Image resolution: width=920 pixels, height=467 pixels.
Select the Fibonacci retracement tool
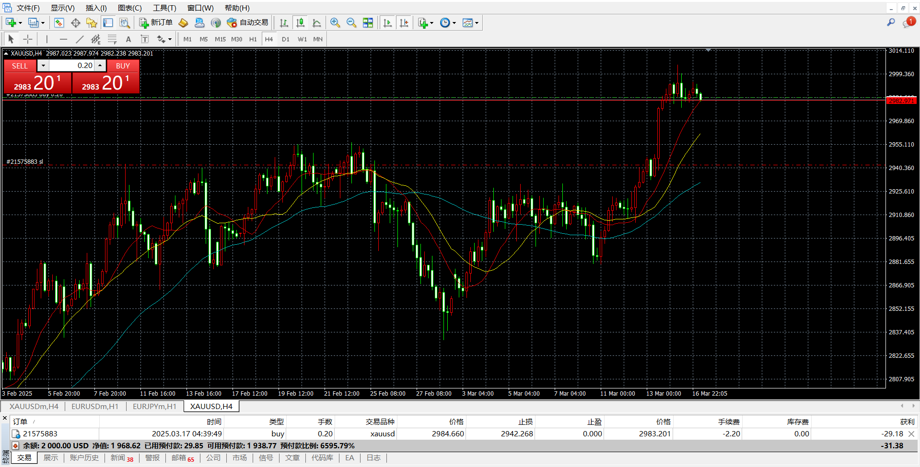(x=112, y=39)
